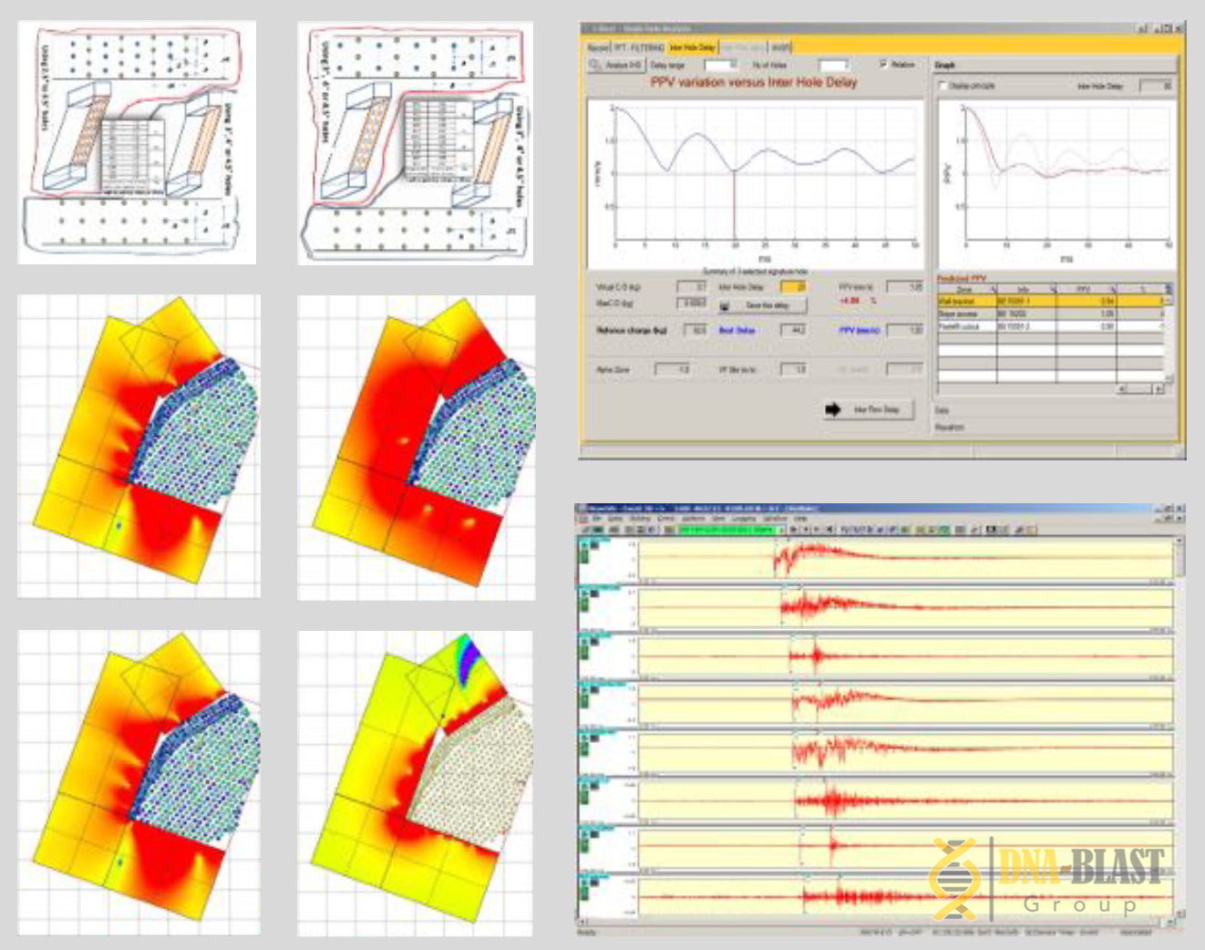Click the Delay range input field
This screenshot has width=1205, height=950.
721,66
